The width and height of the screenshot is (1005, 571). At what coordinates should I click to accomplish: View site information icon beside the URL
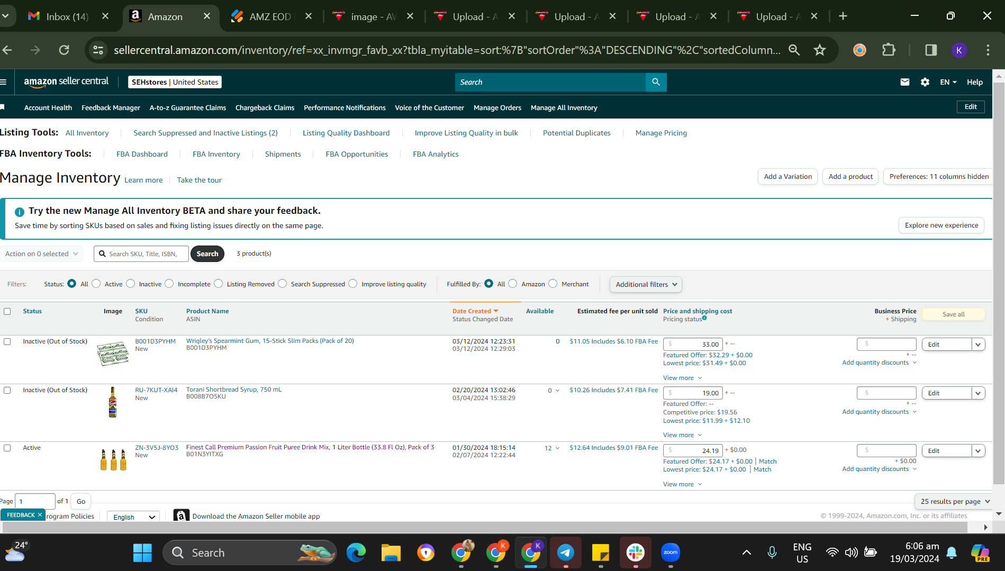(98, 50)
